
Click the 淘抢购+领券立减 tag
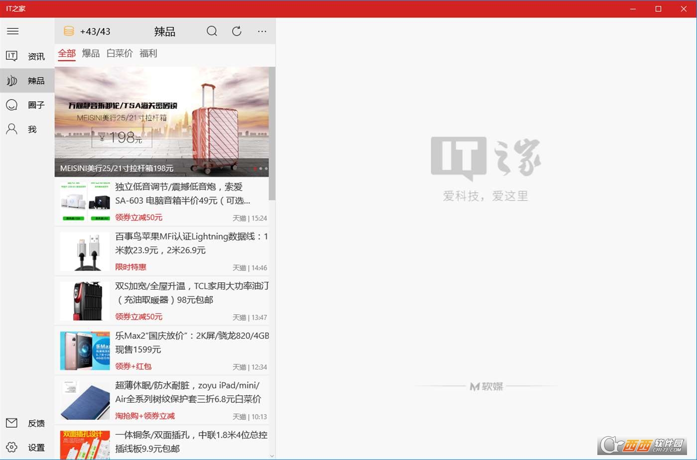pyautogui.click(x=145, y=416)
